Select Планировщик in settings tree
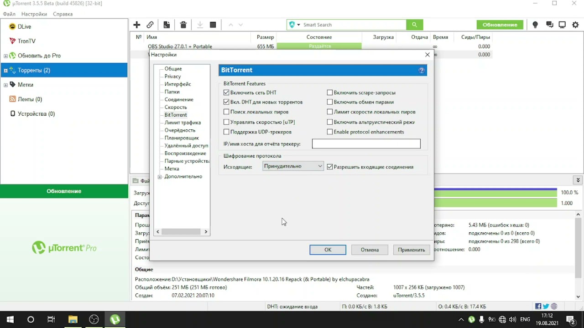 (x=182, y=138)
